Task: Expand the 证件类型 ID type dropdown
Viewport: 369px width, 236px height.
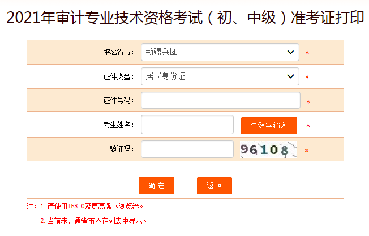Action: click(x=220, y=76)
